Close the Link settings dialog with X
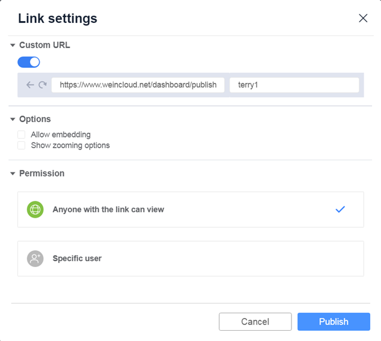Screen dimensions: 381x341 pyautogui.click(x=363, y=18)
